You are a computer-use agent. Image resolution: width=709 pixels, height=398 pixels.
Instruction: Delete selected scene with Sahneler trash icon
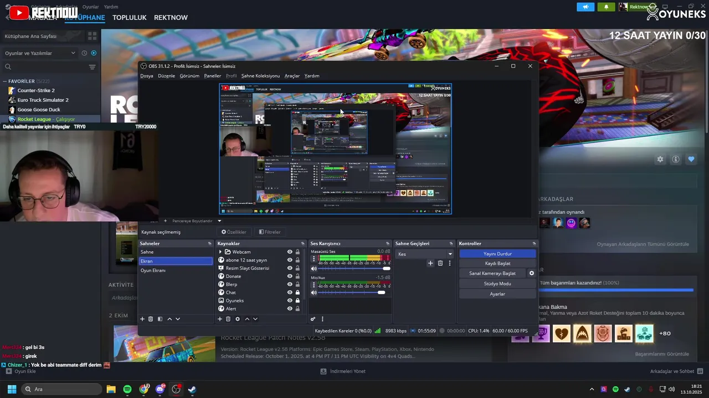(x=151, y=319)
